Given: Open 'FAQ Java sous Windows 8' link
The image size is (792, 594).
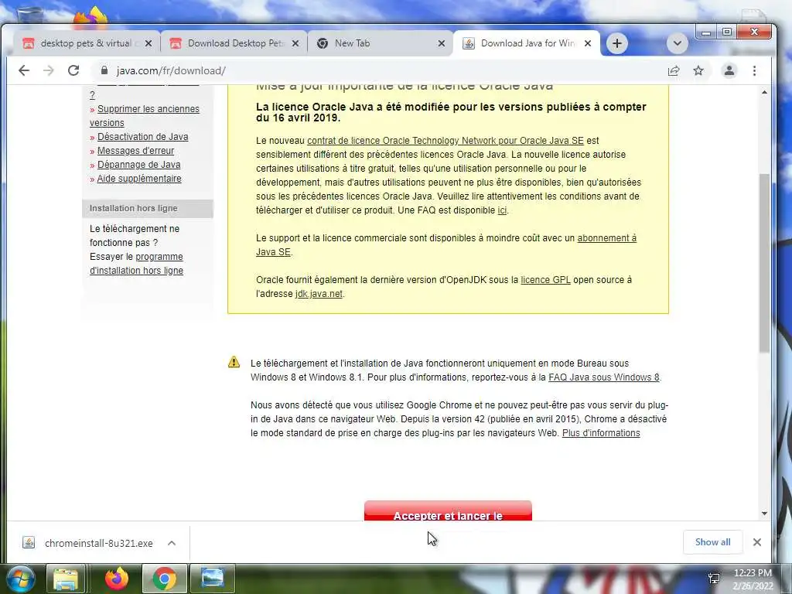Looking at the screenshot, I should [603, 377].
